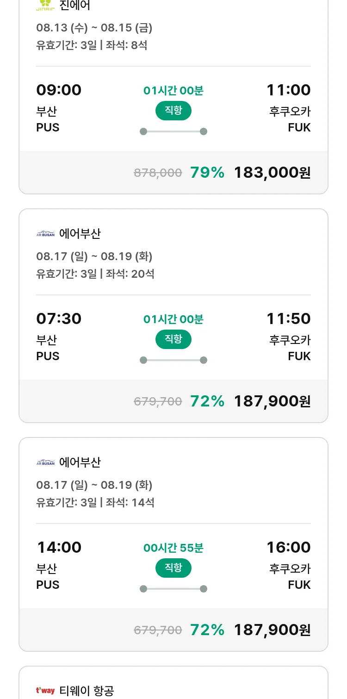
Task: Click the 14:00 departure time Air Busan
Action: (x=59, y=547)
